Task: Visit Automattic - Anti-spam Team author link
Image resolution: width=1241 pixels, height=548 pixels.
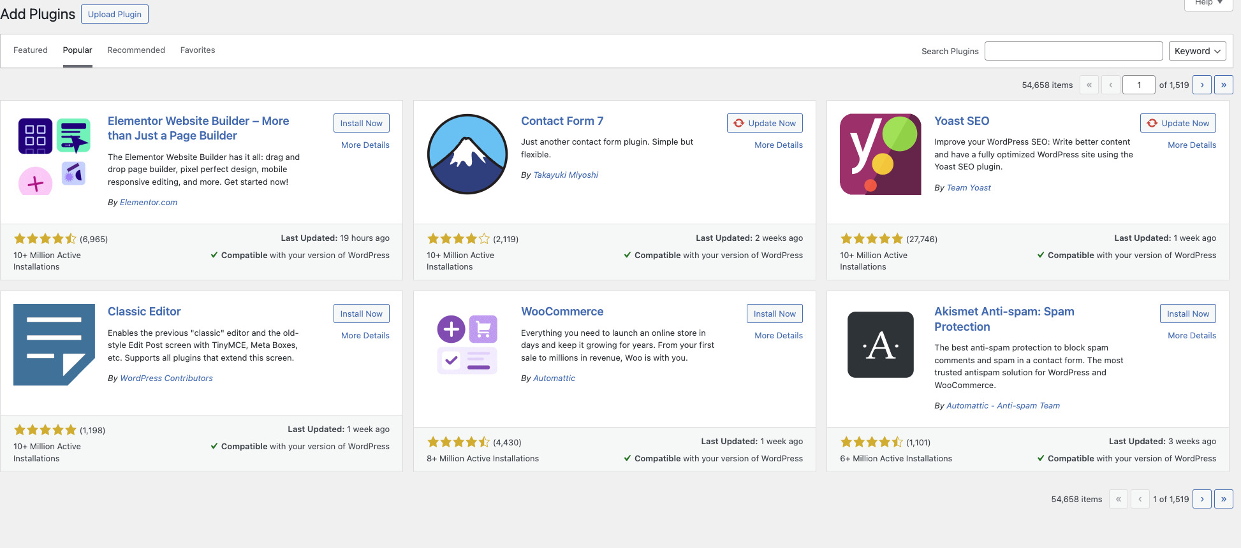Action: (1003, 406)
